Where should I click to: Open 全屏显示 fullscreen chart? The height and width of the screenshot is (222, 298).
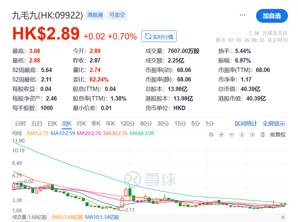click(274, 123)
